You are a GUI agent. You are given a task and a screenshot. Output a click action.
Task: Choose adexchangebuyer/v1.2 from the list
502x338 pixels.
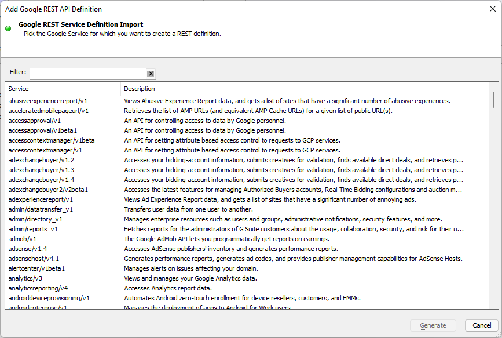(41, 160)
